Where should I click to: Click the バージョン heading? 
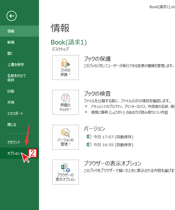(94, 129)
